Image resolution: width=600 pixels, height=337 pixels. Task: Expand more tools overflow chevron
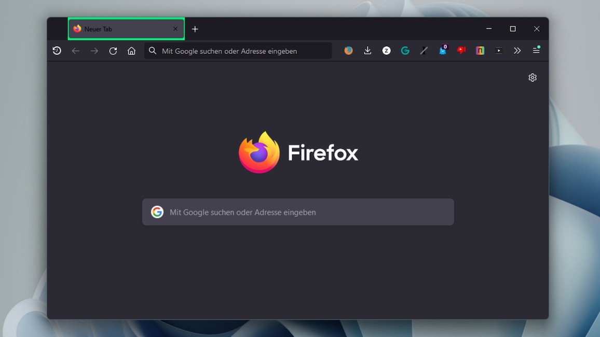coord(517,50)
